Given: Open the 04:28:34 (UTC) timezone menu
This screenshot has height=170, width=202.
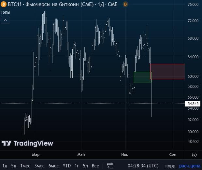Looking at the screenshot, I should coord(143,166).
